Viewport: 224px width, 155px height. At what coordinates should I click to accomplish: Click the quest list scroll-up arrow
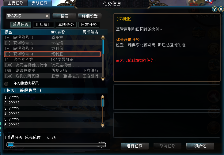[x=103, y=37]
